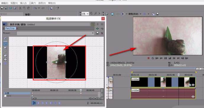The height and width of the screenshot is (108, 204).
Task: Toggle the overlays grid icon in preview
Action: 144,14
